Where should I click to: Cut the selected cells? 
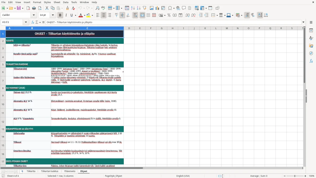coord(47,8)
